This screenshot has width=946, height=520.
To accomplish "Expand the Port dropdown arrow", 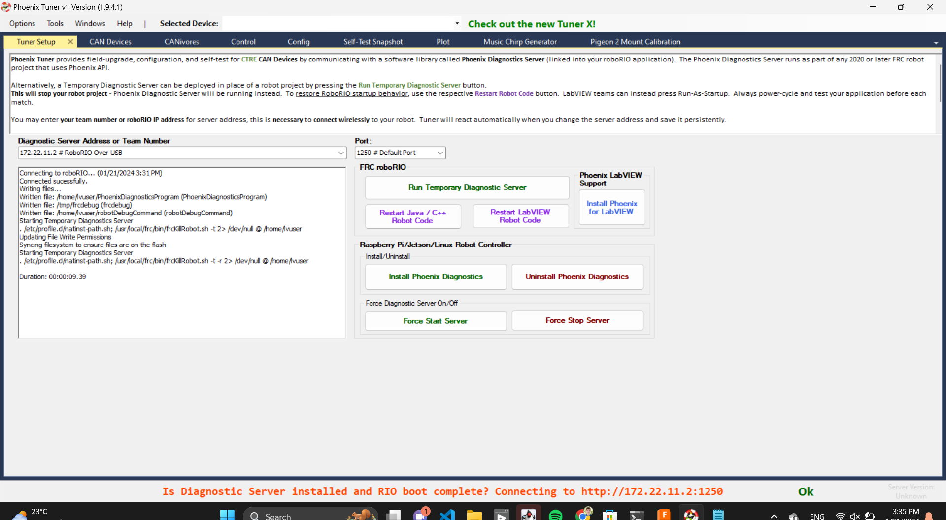I will pyautogui.click(x=440, y=153).
